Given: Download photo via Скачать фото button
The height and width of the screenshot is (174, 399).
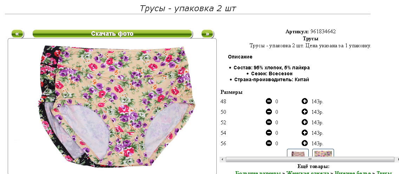Looking at the screenshot, I should [x=112, y=34].
